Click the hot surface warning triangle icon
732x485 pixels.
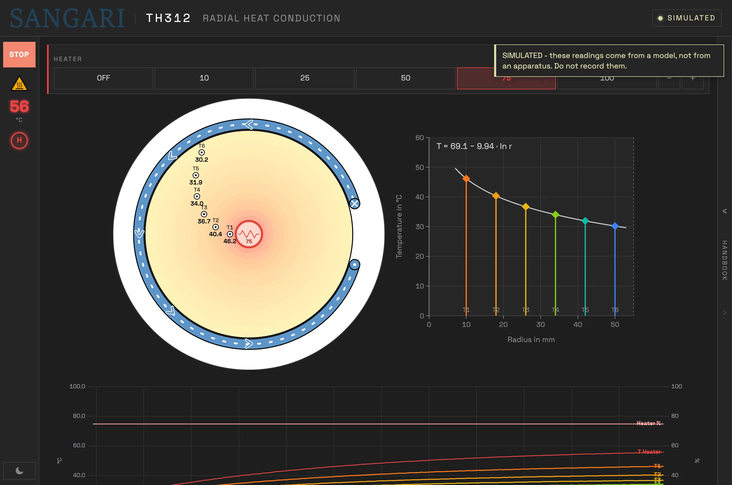[x=19, y=84]
